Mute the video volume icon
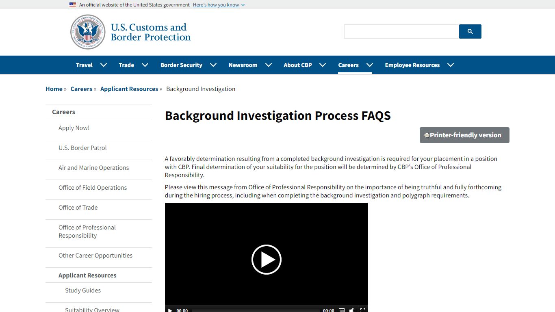This screenshot has height=312, width=555. (352, 310)
